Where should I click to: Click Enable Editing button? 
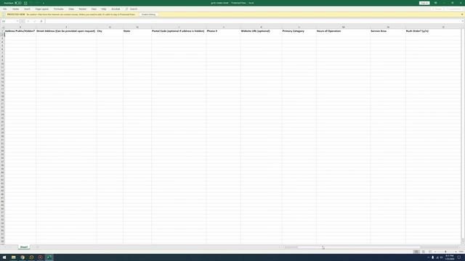148,14
